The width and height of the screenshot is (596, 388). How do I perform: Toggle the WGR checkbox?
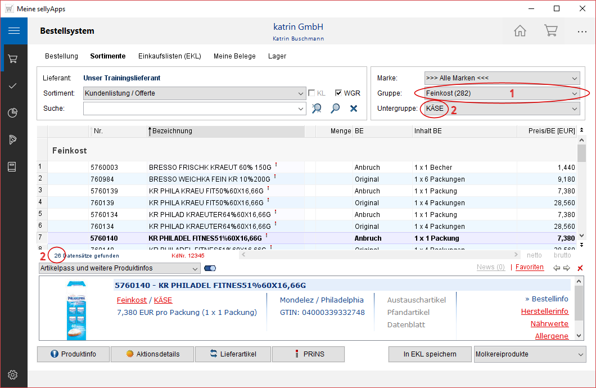(338, 93)
